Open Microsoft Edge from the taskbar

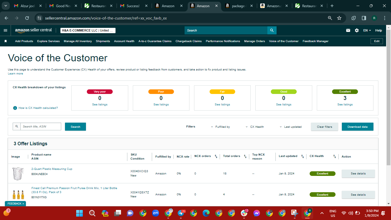coord(206,213)
